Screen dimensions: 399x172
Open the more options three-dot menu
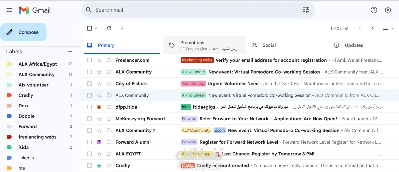(122, 28)
